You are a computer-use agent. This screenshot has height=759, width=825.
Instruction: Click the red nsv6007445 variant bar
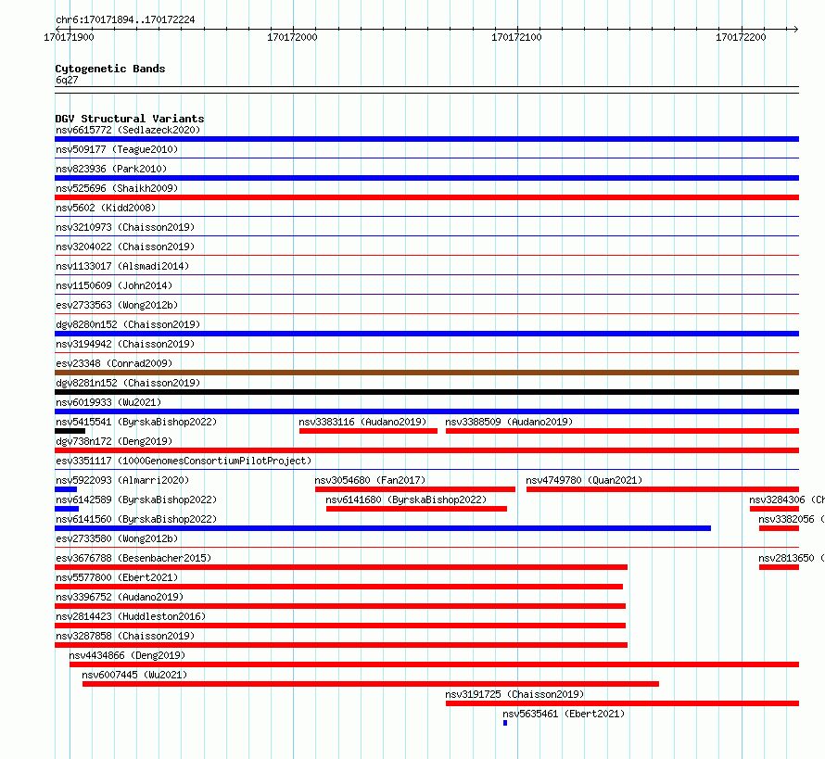tap(371, 684)
